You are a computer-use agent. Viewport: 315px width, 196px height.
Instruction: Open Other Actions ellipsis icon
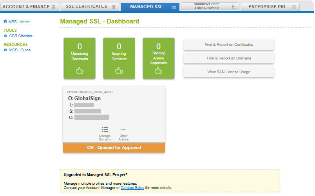click(x=123, y=129)
